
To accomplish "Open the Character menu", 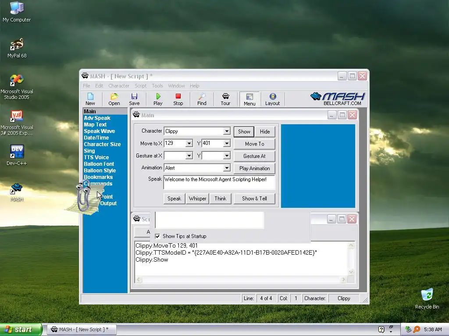I will [x=119, y=86].
